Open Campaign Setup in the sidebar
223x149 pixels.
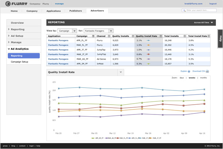tap(19, 62)
